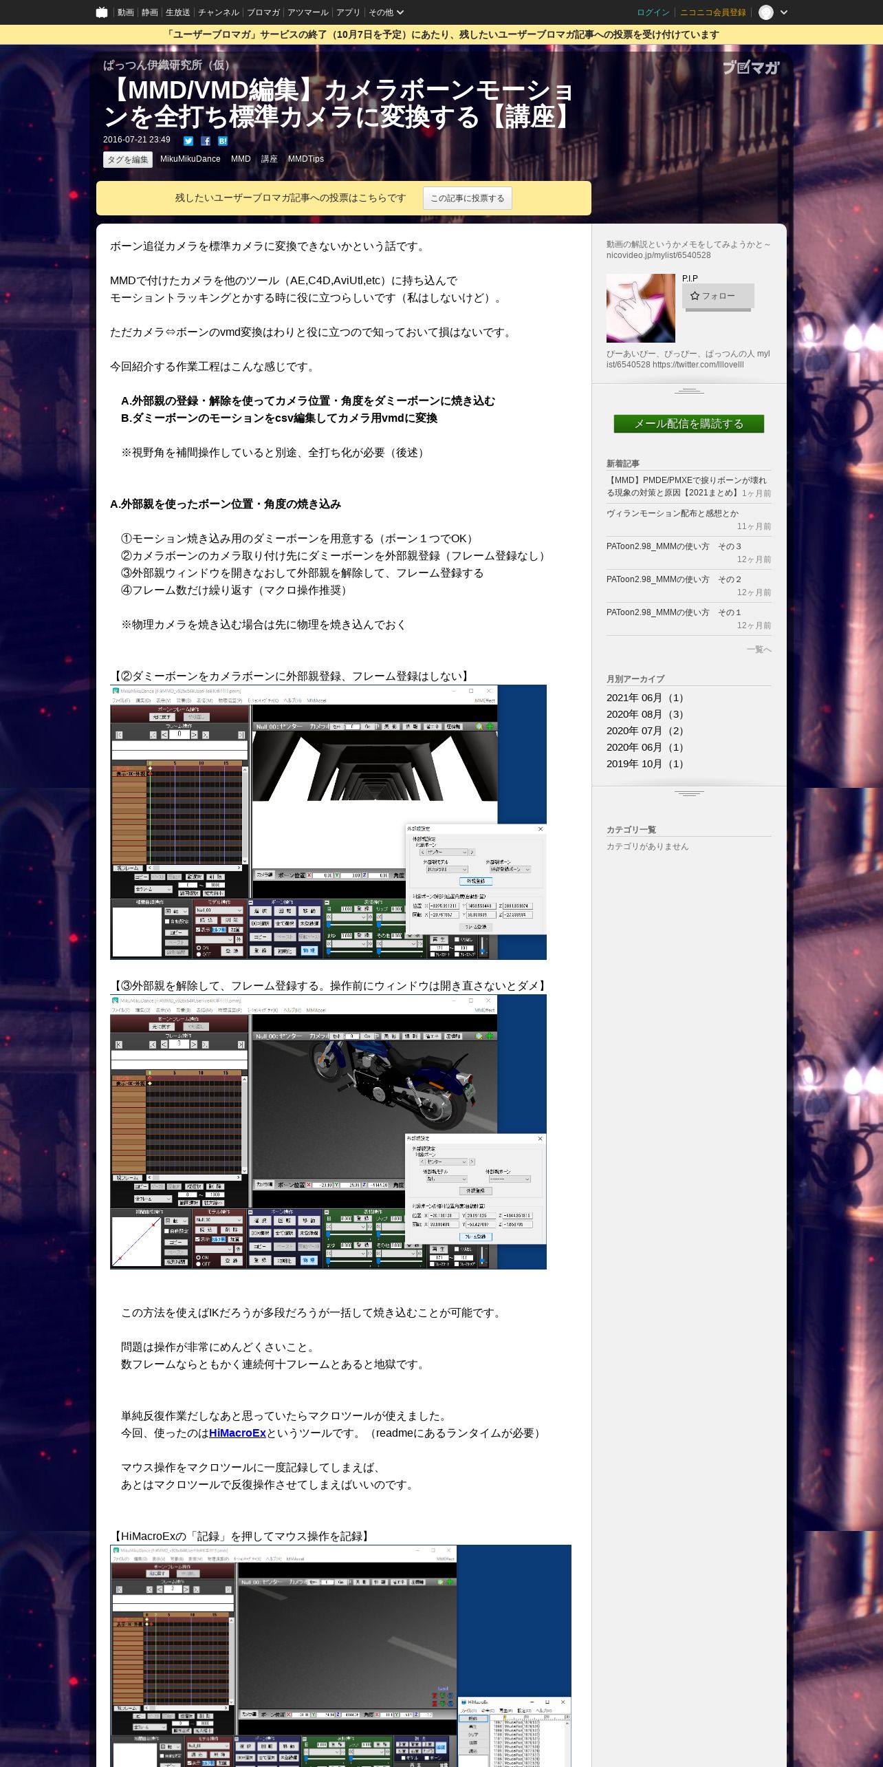Viewport: 883px width, 1767px height.
Task: Open アプリ in top navigation
Action: (348, 12)
